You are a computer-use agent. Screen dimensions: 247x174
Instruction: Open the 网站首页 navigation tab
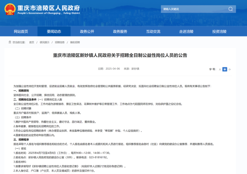click(21, 32)
